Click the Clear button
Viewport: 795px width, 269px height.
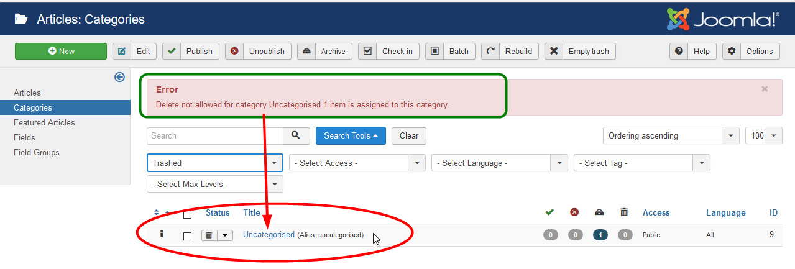pyautogui.click(x=409, y=135)
